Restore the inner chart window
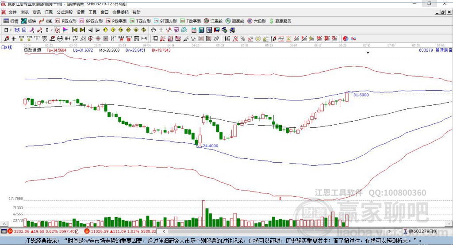453x245 pixels. click(x=443, y=12)
